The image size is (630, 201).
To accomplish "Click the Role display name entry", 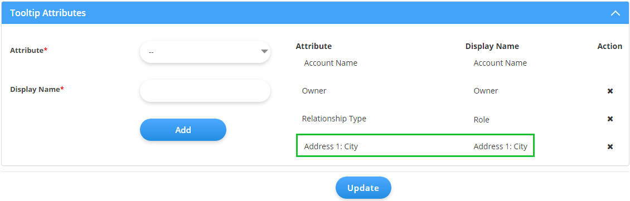I will (x=481, y=120).
